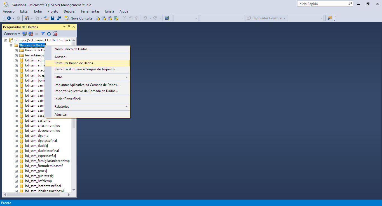382x206 pixels.
Task: Click the New Project toolbar icon
Action: [27, 18]
